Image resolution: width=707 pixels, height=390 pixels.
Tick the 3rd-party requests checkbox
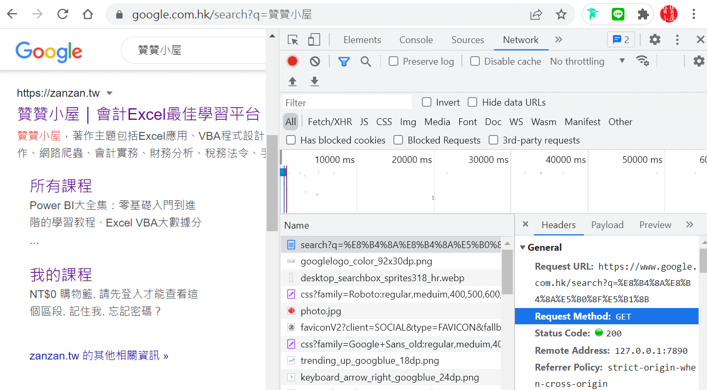click(x=493, y=140)
